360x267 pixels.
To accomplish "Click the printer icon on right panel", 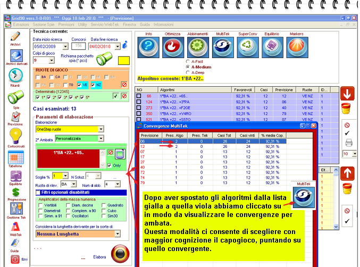I will click(x=349, y=143).
